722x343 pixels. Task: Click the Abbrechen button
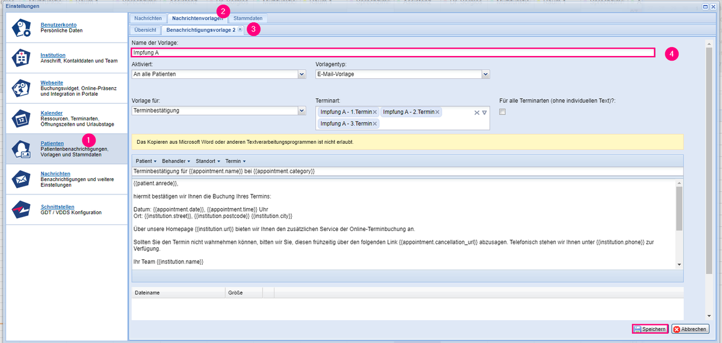(x=691, y=329)
